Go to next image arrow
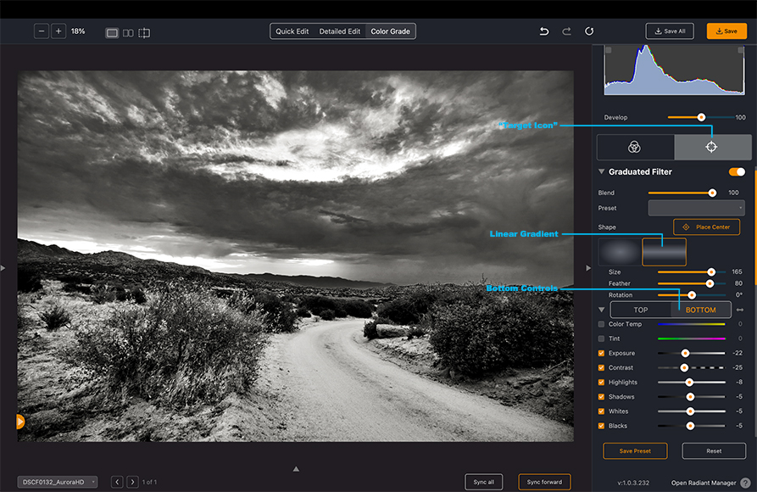Viewport: 757px width, 492px height. click(x=132, y=482)
